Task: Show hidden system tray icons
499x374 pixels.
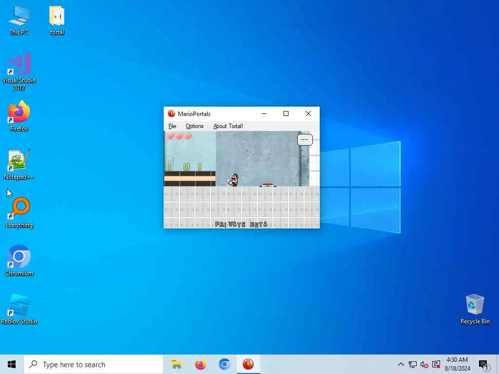Action: click(401, 364)
